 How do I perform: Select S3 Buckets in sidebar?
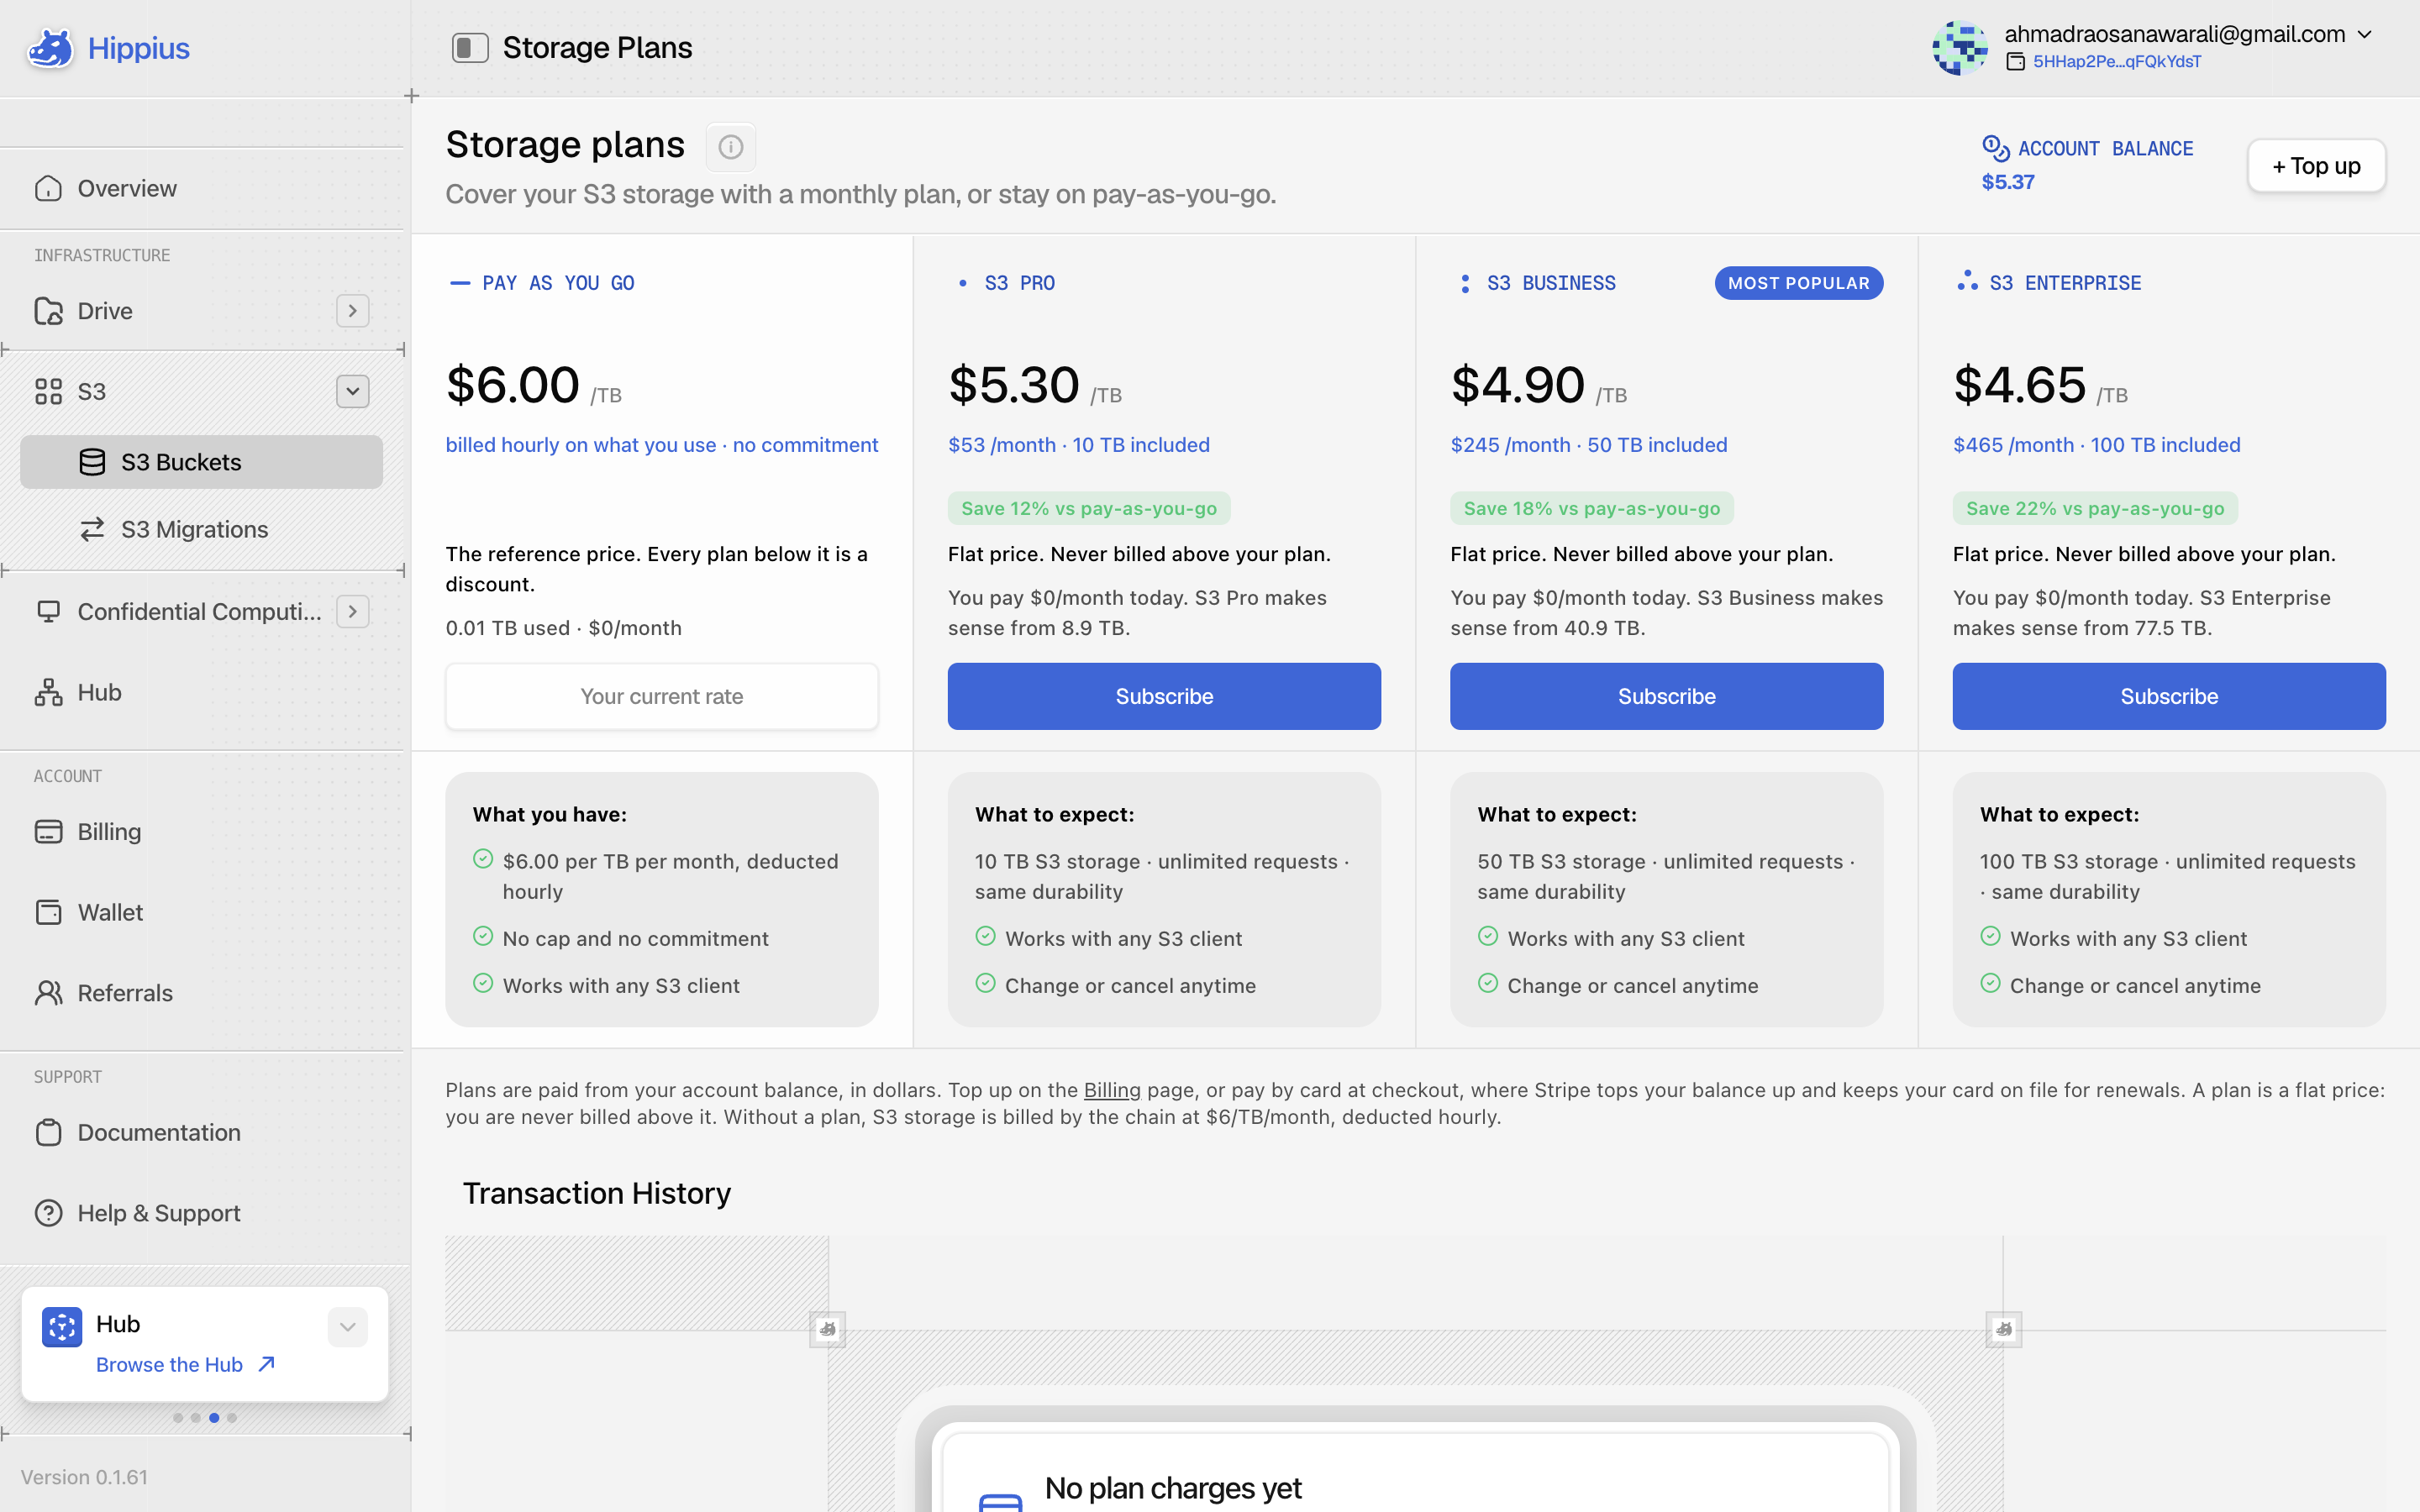click(201, 462)
